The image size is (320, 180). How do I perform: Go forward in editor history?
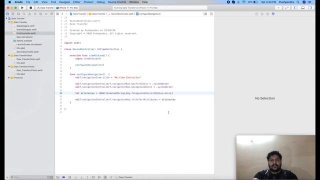(66, 14)
